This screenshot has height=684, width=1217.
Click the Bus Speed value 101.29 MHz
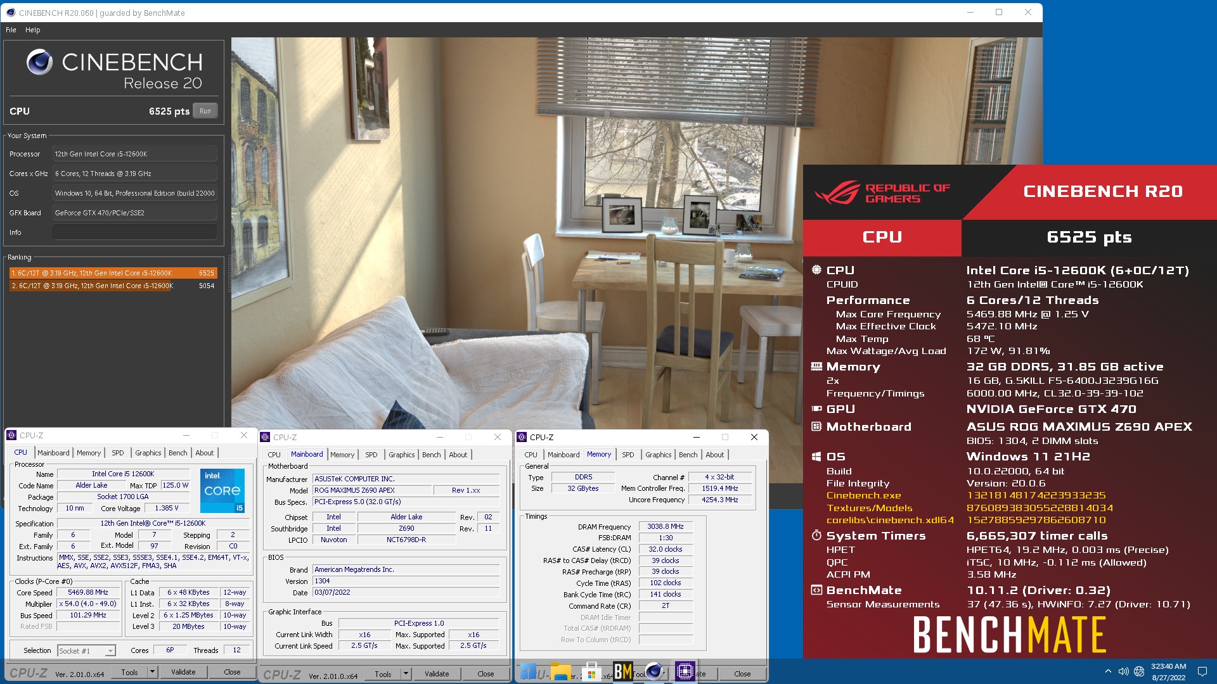[x=88, y=615]
